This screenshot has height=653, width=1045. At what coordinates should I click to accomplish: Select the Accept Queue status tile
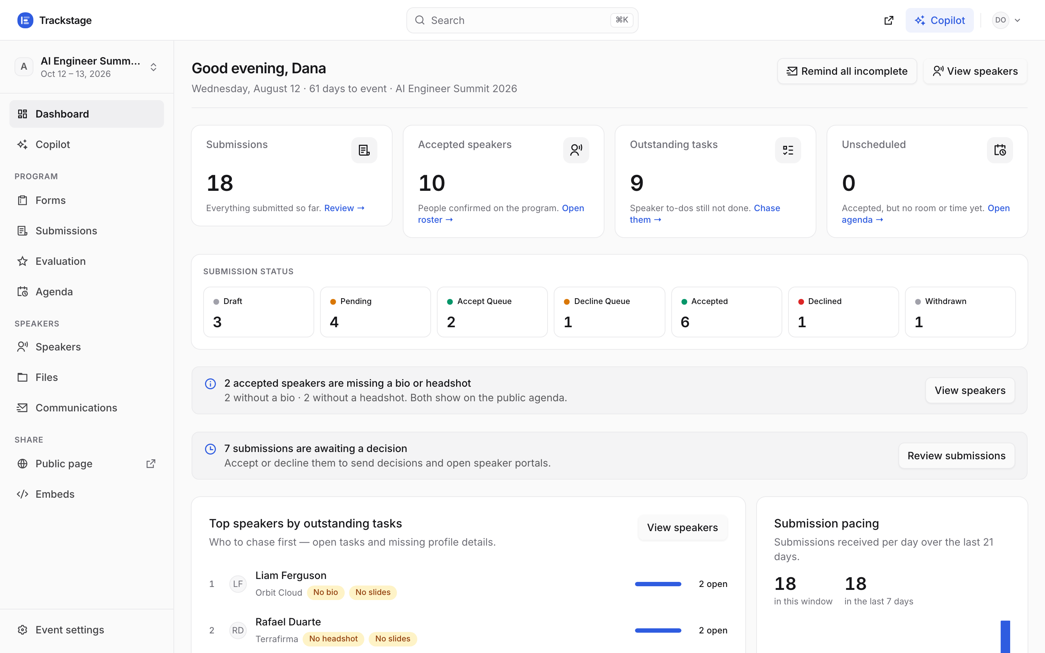pos(492,312)
